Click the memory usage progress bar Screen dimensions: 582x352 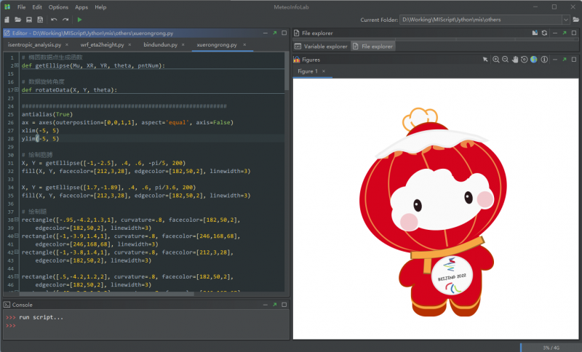(x=550, y=347)
